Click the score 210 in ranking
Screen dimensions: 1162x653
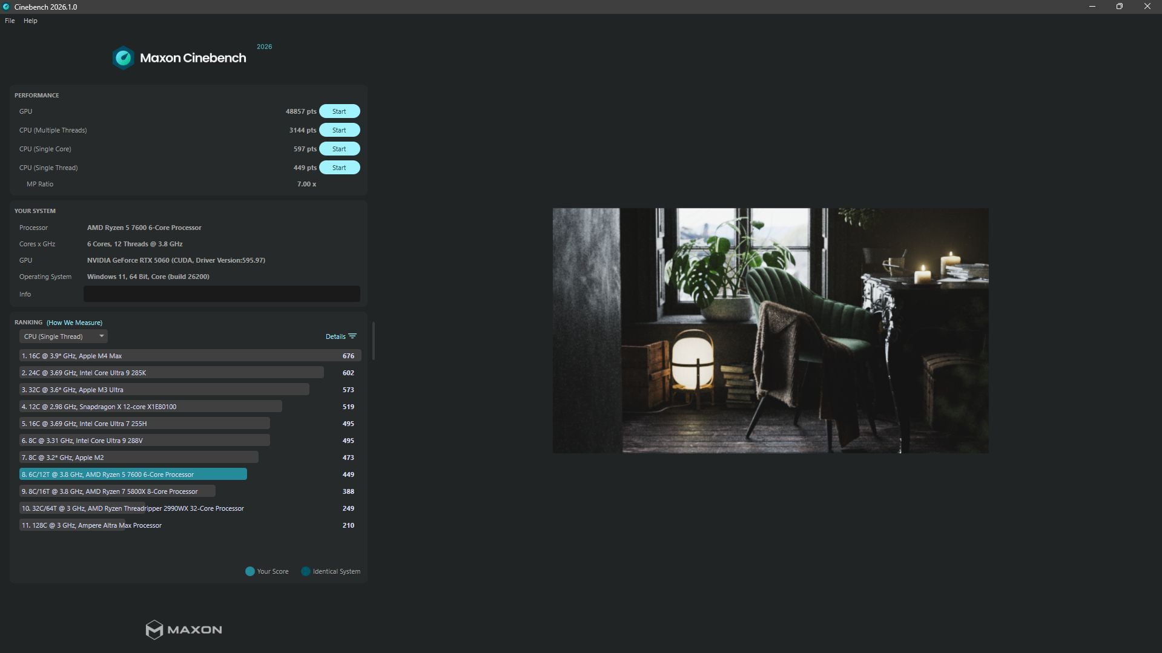pos(348,525)
